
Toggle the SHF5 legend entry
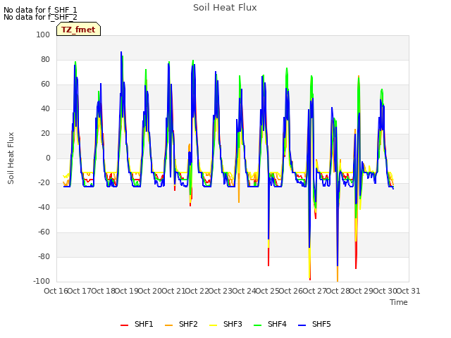[314, 324]
